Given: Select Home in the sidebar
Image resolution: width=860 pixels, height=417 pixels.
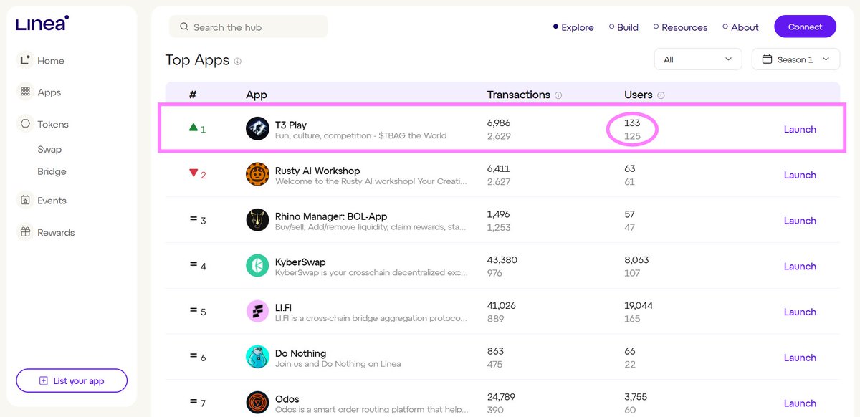Looking at the screenshot, I should tap(51, 61).
